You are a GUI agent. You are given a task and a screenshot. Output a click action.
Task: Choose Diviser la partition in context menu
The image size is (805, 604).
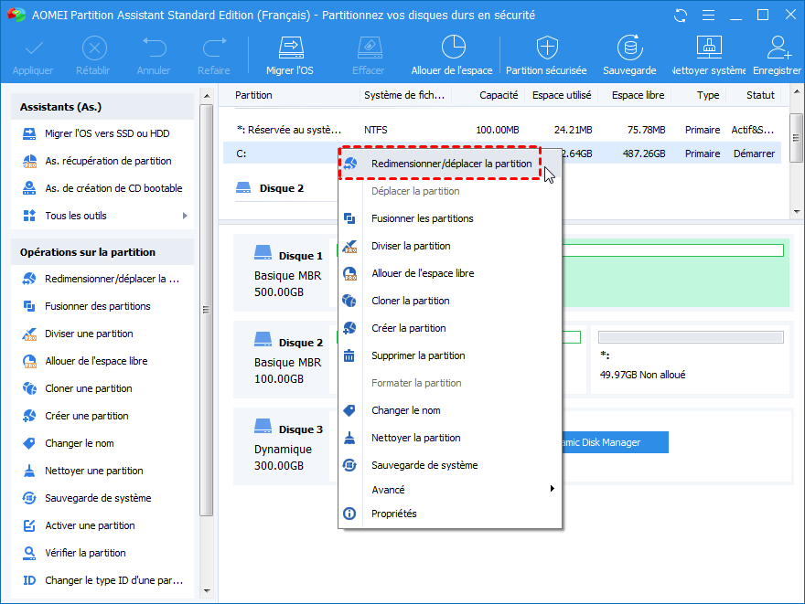(450, 246)
